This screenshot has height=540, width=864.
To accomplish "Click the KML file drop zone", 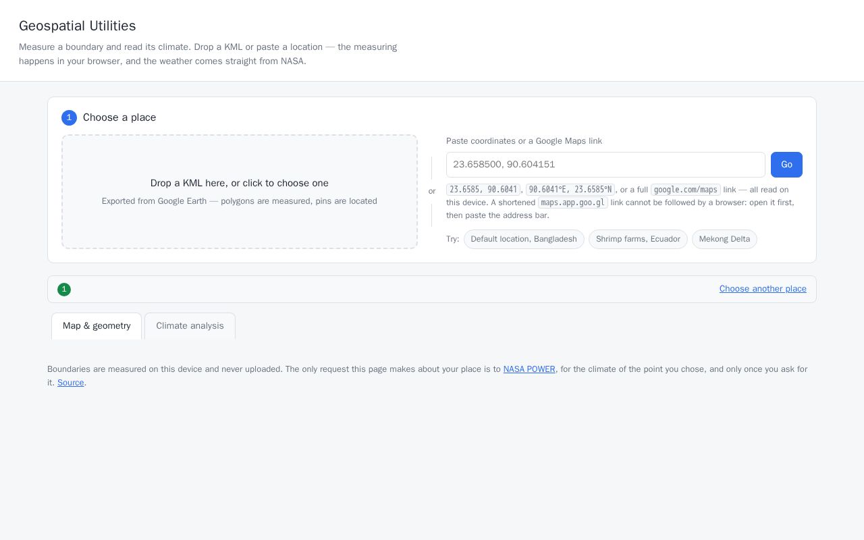I will click(x=240, y=192).
